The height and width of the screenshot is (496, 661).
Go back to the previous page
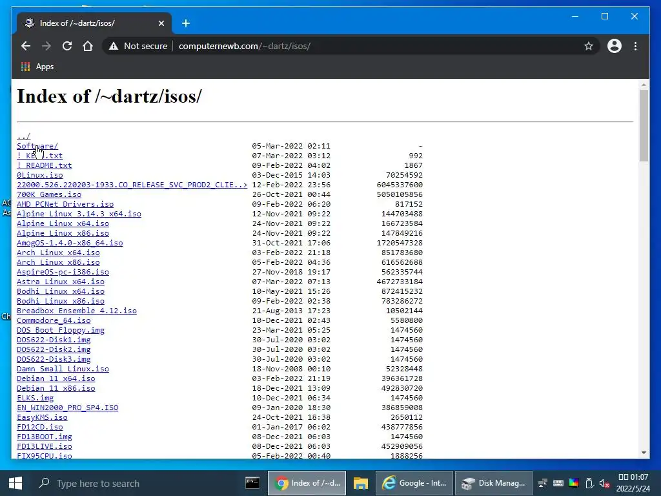26,46
